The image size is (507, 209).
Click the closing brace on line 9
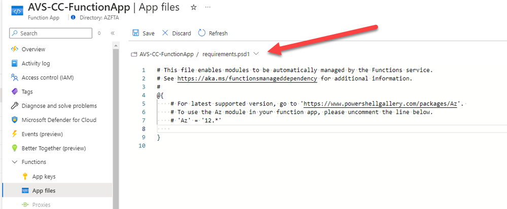pos(158,138)
